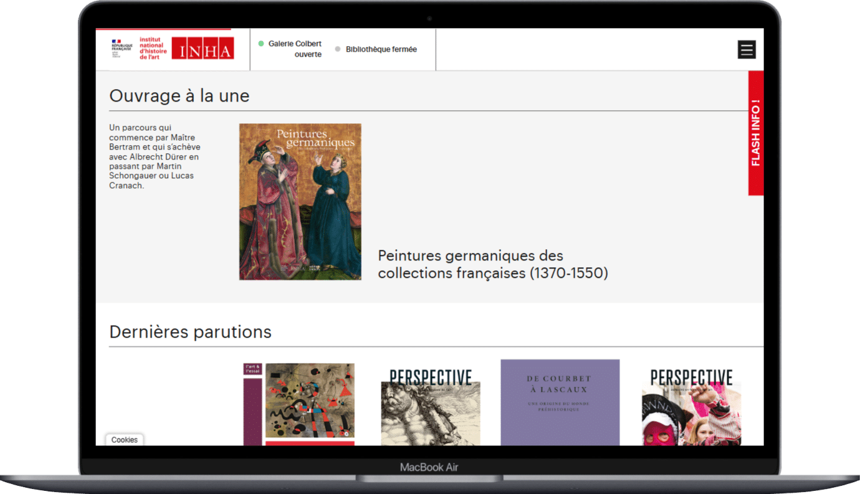Viewport: 860px width, 494px height.
Task: Open the L'art & l'essai book cover
Action: 299,404
